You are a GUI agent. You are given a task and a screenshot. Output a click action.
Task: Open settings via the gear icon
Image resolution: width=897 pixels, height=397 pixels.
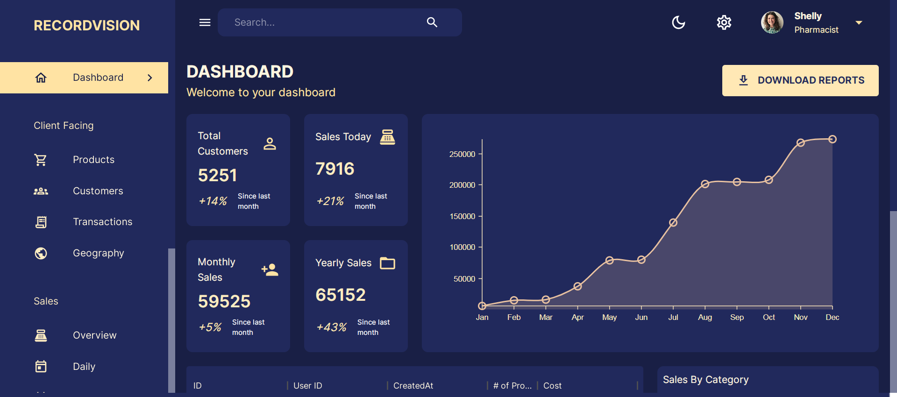(724, 22)
